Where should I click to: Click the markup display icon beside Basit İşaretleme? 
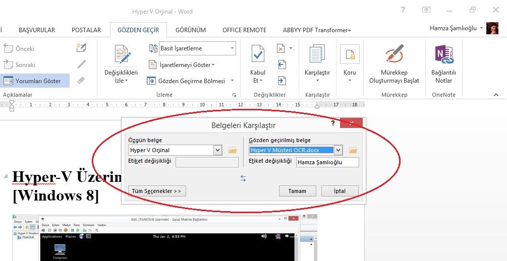(153, 48)
